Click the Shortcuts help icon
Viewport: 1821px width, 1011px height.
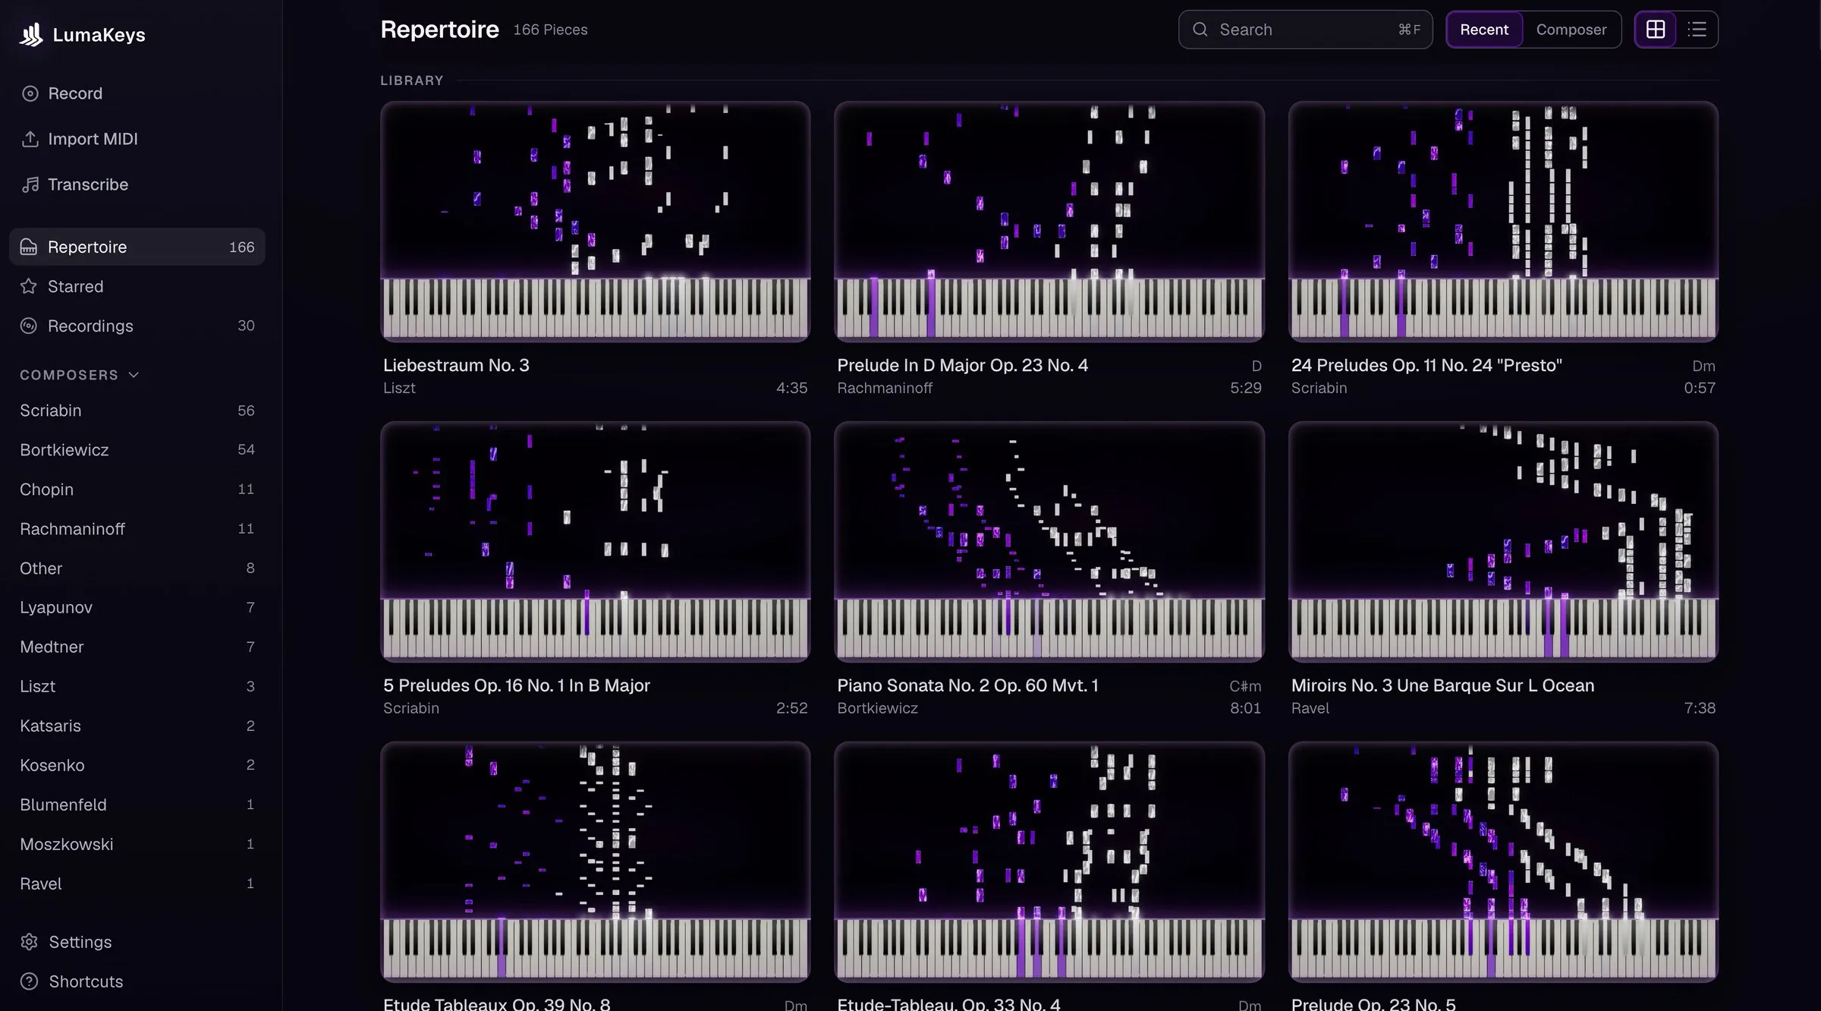click(x=30, y=981)
